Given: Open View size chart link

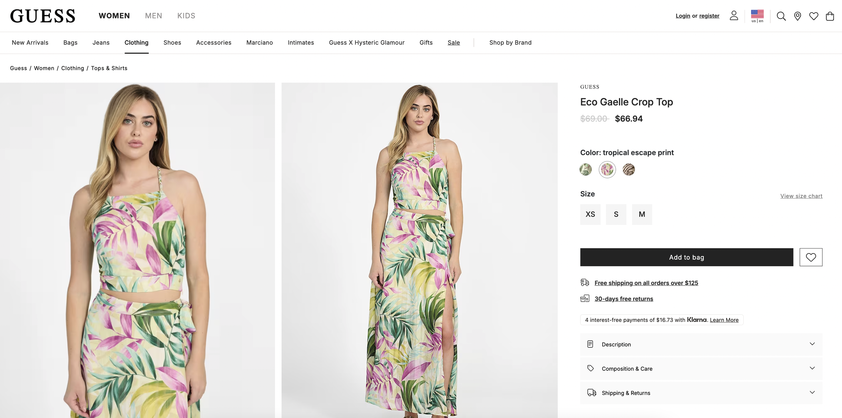Looking at the screenshot, I should 801,196.
